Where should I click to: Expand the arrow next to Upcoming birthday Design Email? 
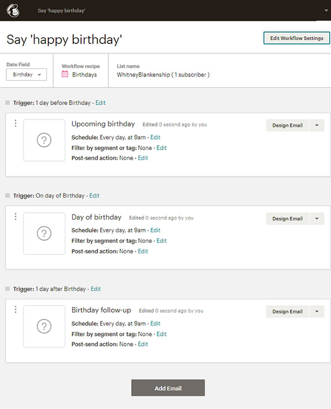point(317,125)
